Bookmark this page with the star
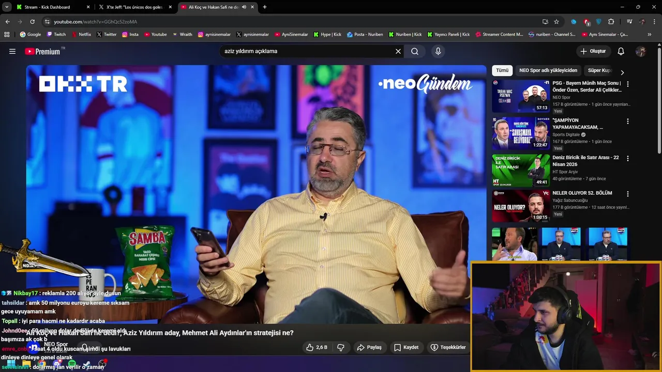The width and height of the screenshot is (662, 372). [x=556, y=22]
